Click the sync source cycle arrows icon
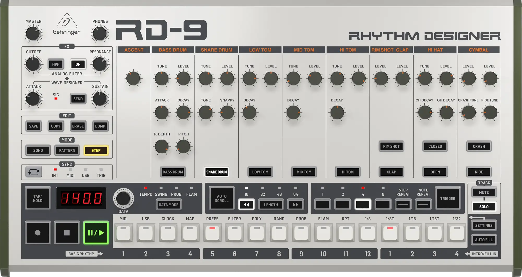Screen dimensions: 522x277 pos(34,172)
